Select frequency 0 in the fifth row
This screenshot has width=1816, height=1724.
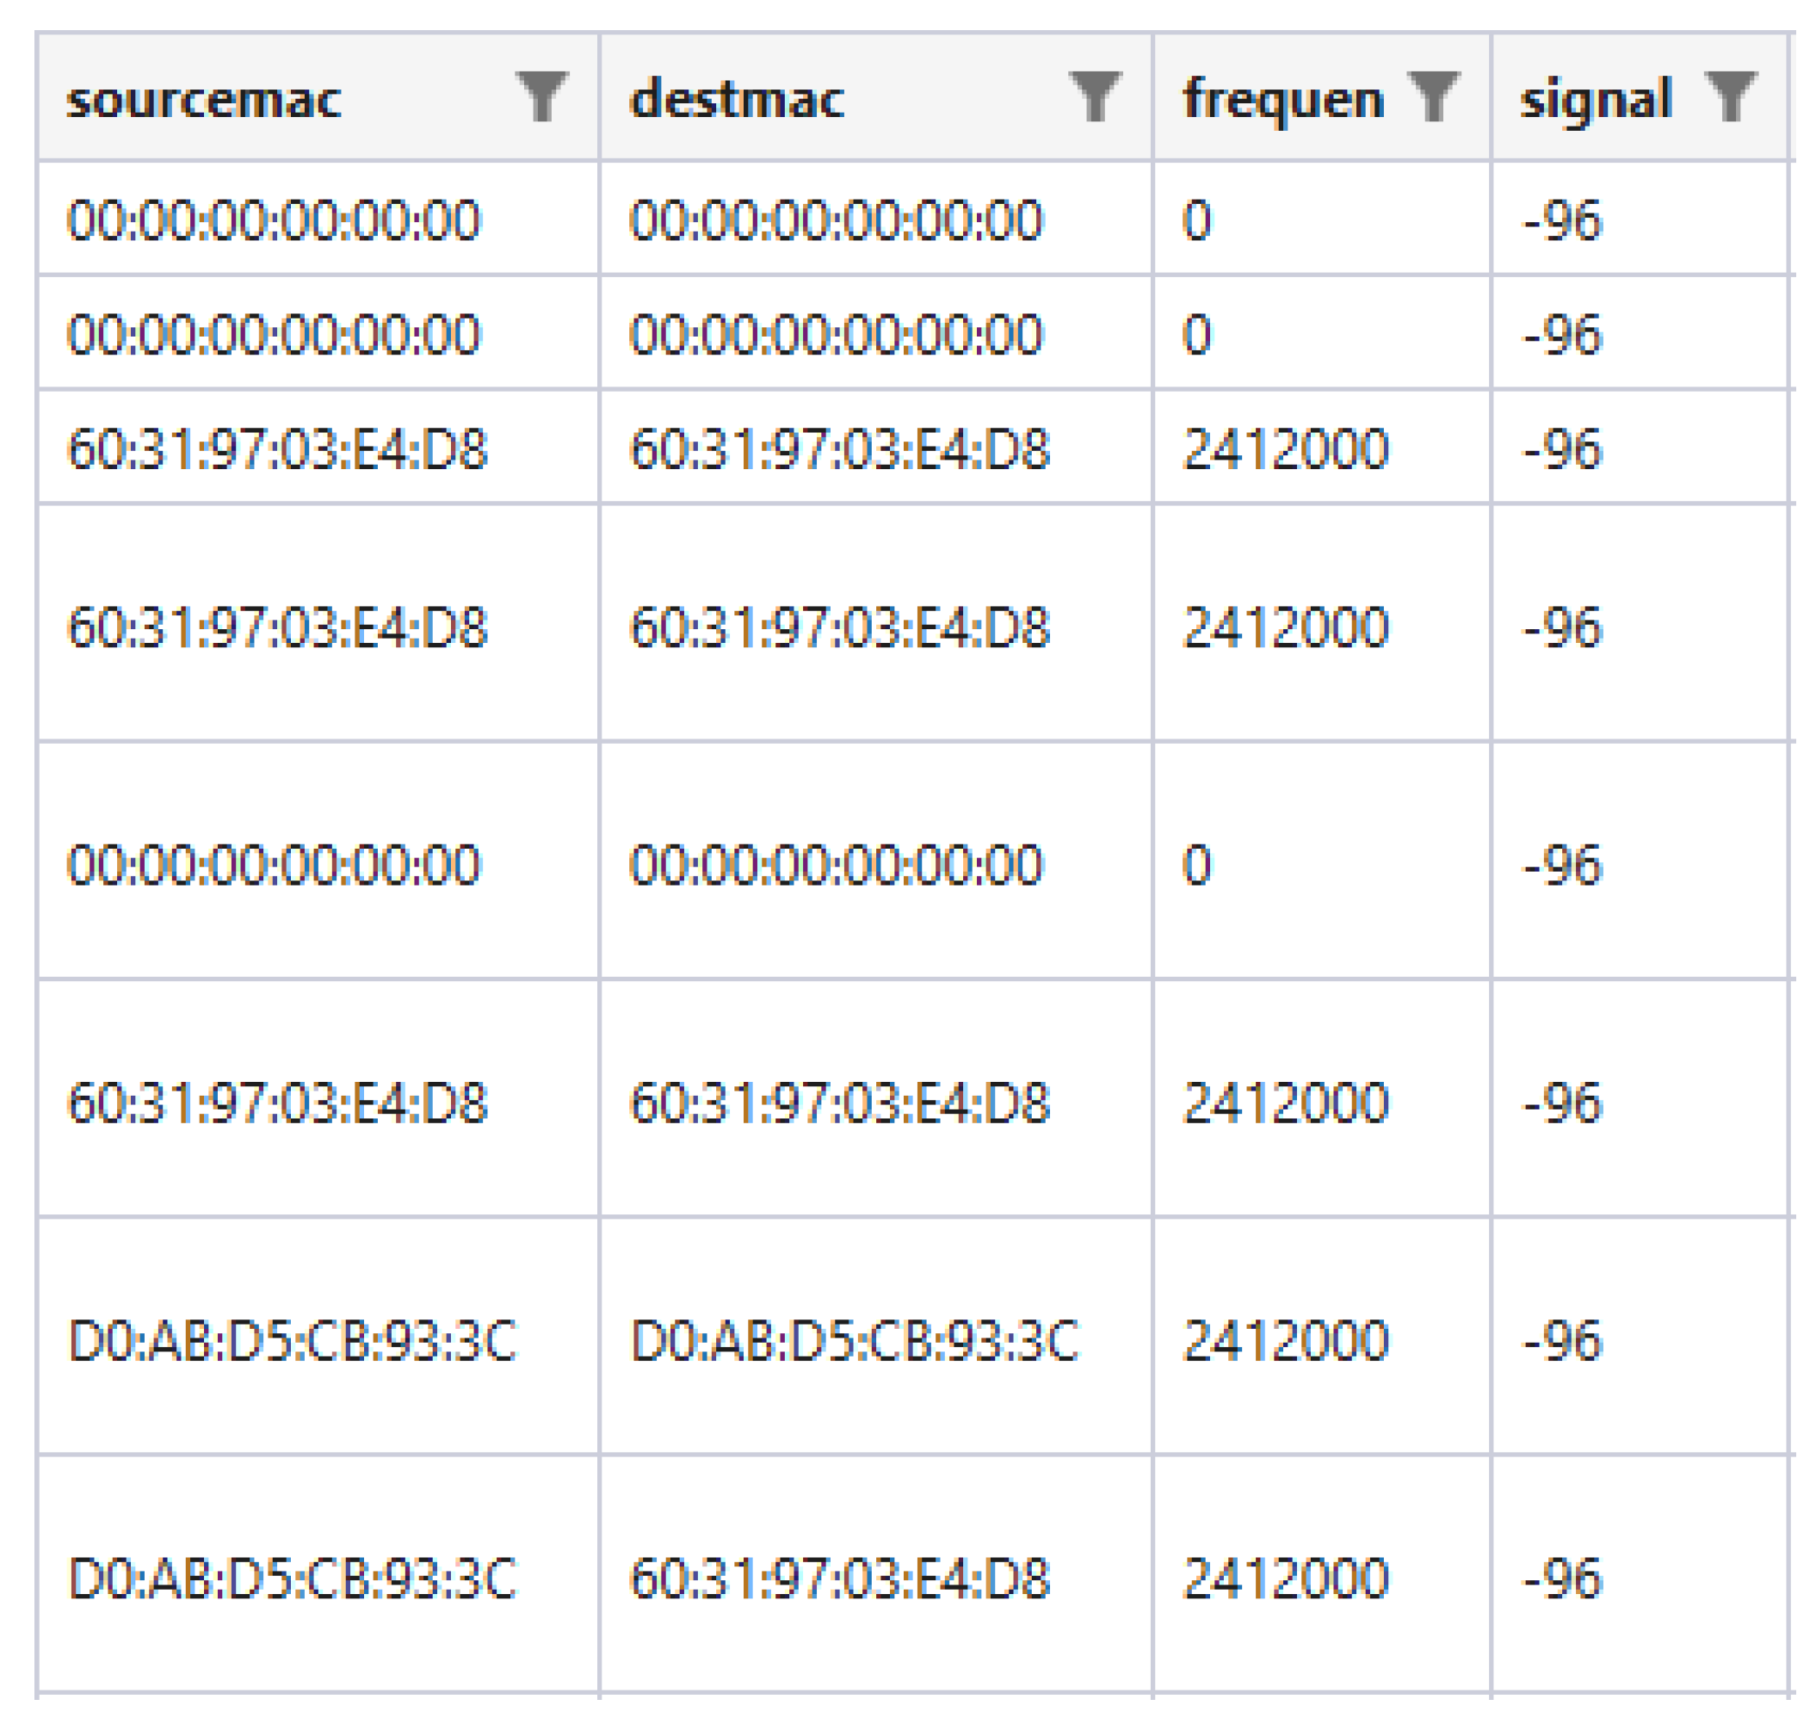click(x=1196, y=865)
